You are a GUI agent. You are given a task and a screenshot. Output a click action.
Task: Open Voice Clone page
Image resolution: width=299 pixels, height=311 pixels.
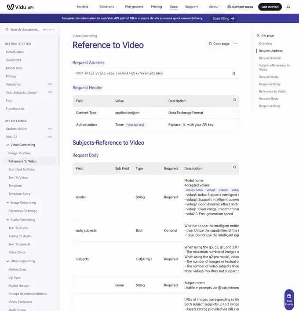pos(17,252)
